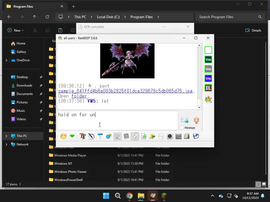Click the green down-arrow icon in BeeBEEP toolbar

pos(72,136)
